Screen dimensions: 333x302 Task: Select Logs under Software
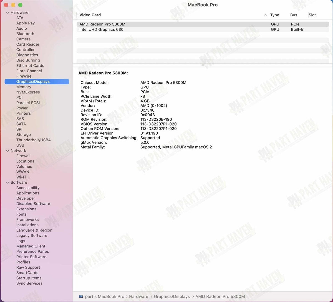tap(21, 241)
